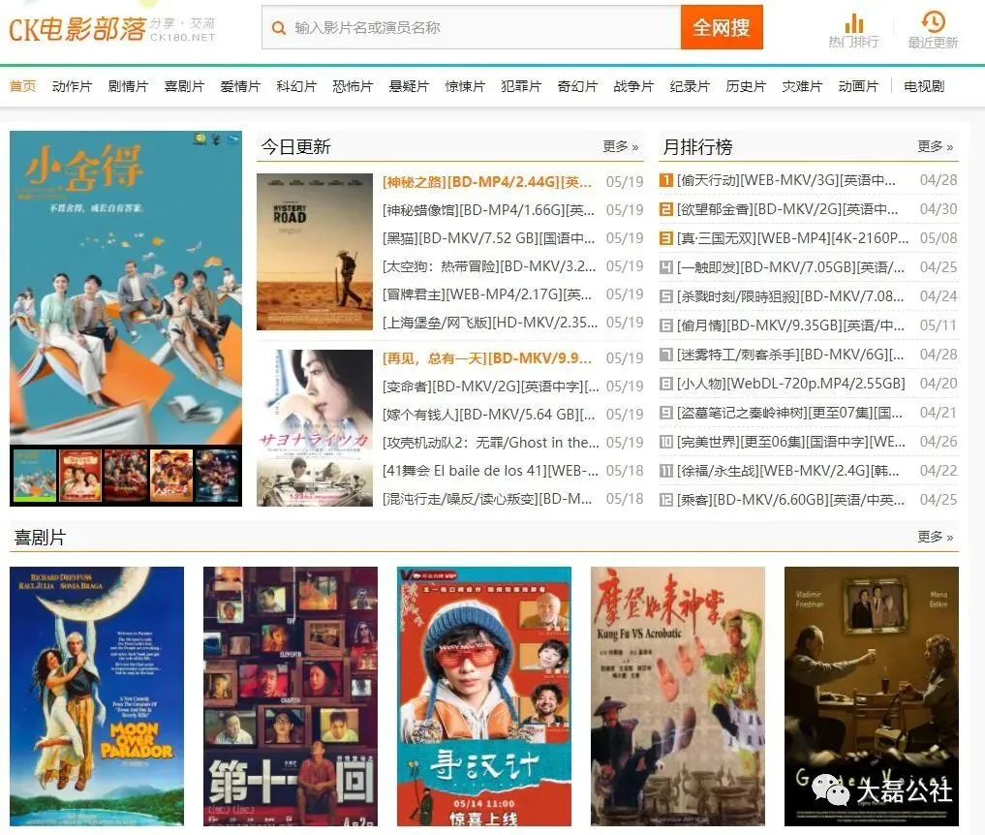This screenshot has width=985, height=835.
Task: Click rank 8 badge for 小人物
Action: click(x=666, y=384)
